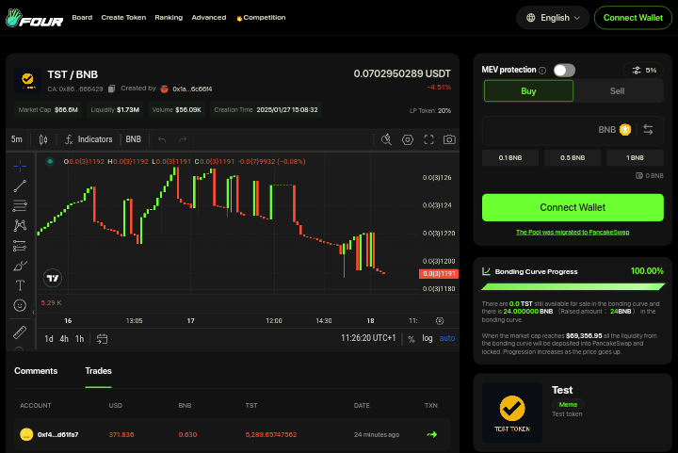Change the candlestick chart style

43,139
